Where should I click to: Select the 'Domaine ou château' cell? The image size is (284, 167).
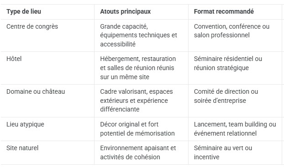click(x=36, y=91)
